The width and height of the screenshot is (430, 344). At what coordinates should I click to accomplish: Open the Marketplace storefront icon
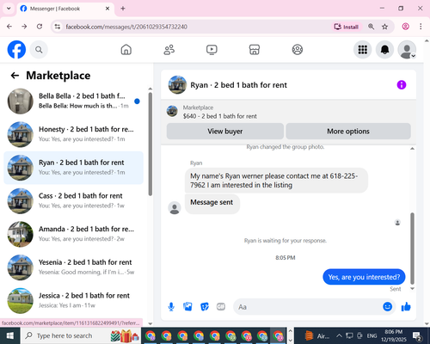255,50
